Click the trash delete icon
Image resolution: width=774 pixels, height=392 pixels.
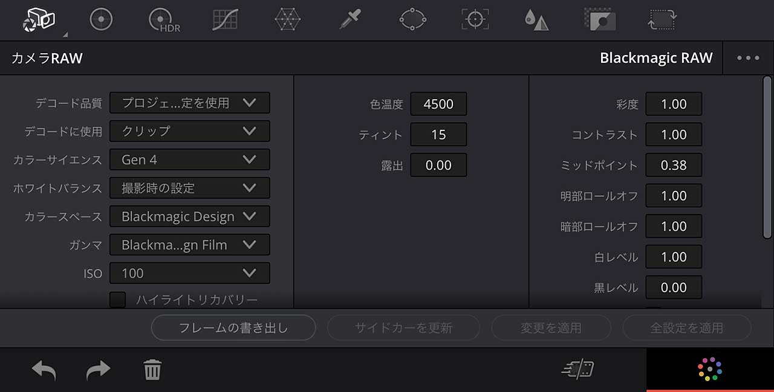point(152,370)
